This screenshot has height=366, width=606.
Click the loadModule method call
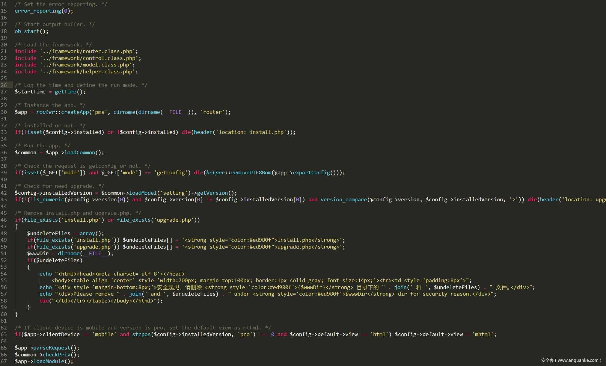coord(49,362)
